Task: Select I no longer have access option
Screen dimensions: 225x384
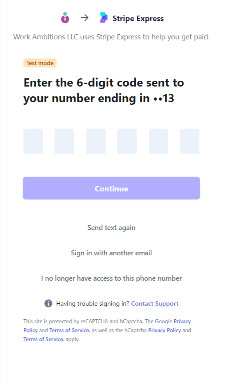Action: [111, 278]
